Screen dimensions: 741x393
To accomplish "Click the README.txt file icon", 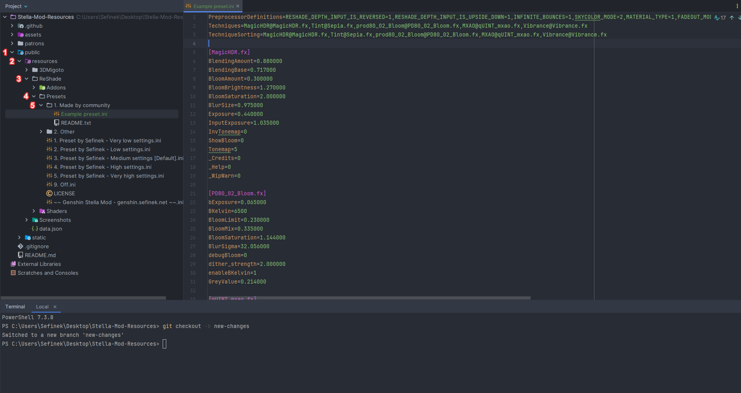I will [57, 123].
